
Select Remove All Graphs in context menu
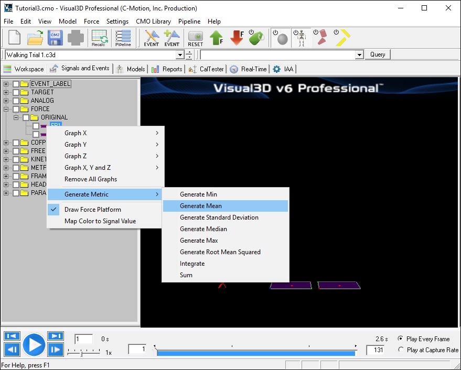pyautogui.click(x=91, y=179)
